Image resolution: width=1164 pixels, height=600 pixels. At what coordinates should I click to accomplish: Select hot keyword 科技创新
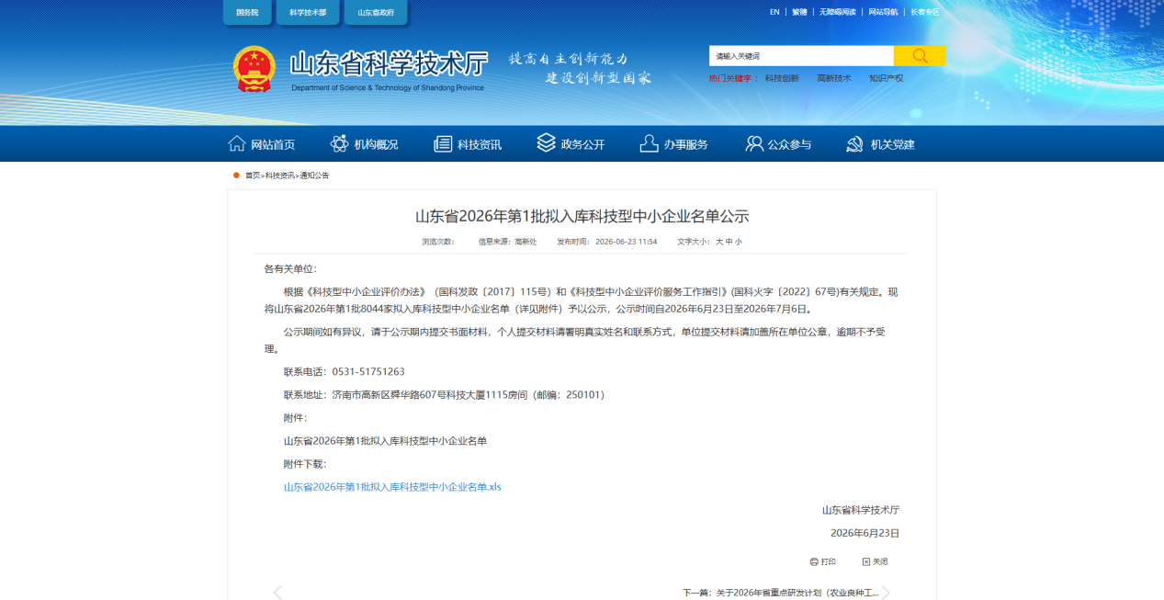782,78
